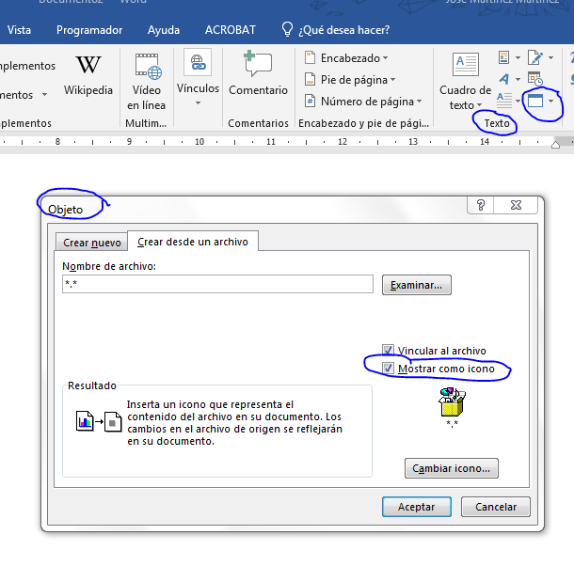Uncheck Mostrar como icono checkbox
Viewport: 574px width, 566px height.
(x=388, y=368)
